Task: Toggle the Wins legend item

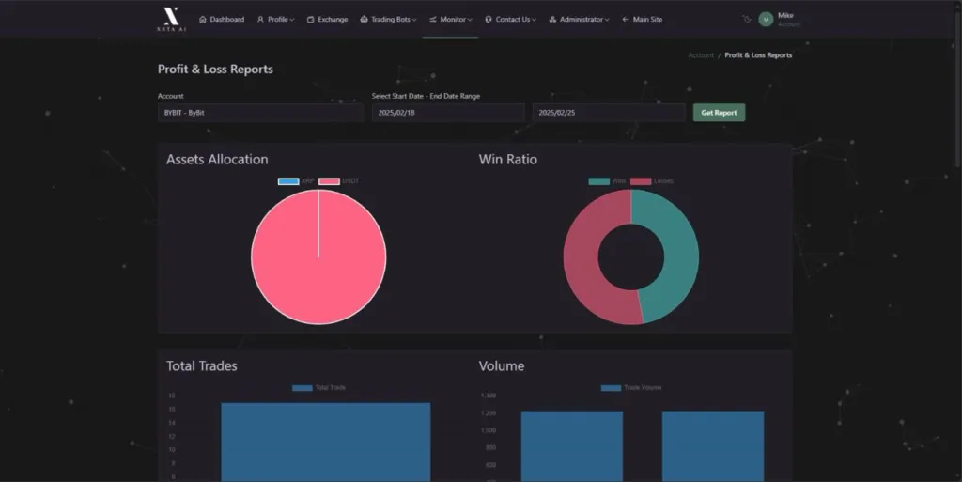Action: pyautogui.click(x=608, y=181)
